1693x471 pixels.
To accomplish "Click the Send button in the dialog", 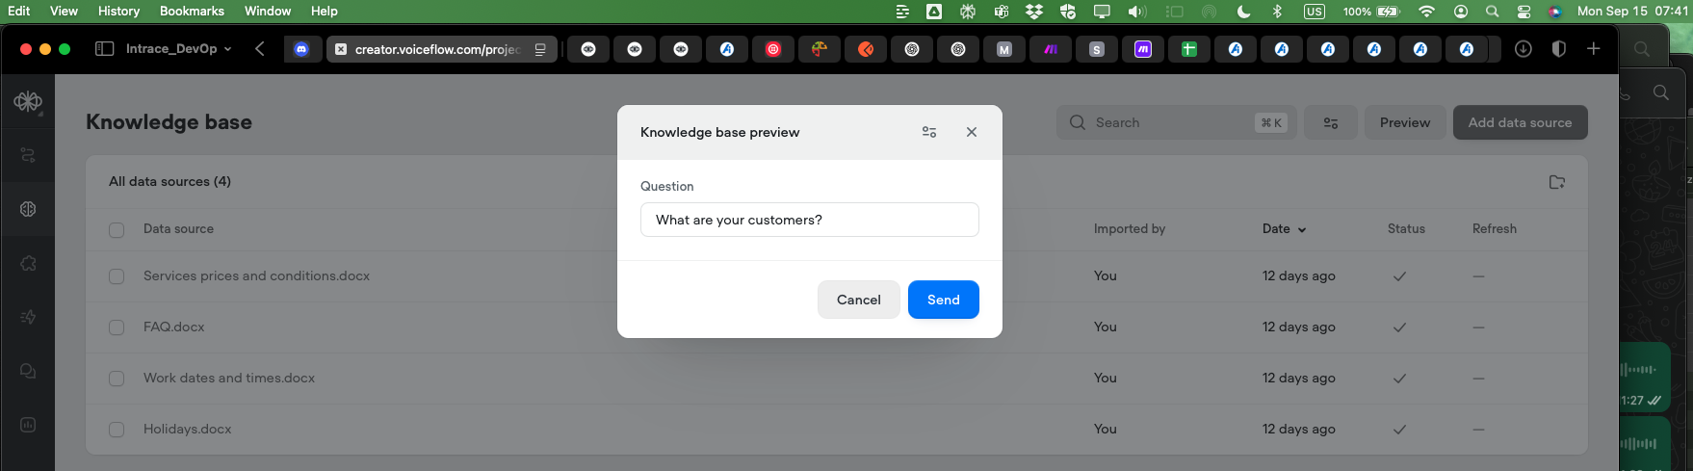I will [944, 300].
